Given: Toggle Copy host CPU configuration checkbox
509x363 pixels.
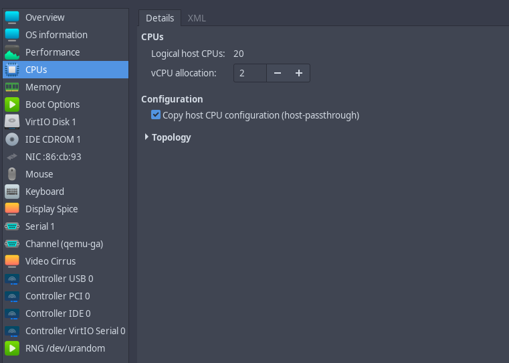Looking at the screenshot, I should (156, 115).
